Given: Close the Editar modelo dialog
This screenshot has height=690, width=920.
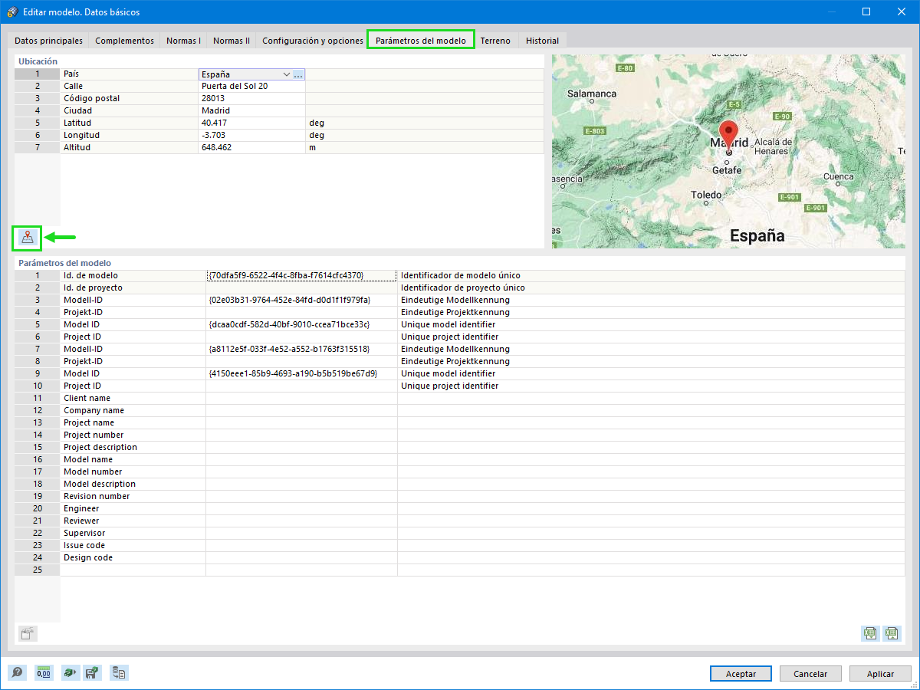Looking at the screenshot, I should tap(902, 11).
